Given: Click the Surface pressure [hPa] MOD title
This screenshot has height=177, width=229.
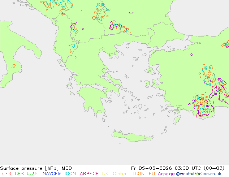Looking at the screenshot, I should pyautogui.click(x=36, y=168).
